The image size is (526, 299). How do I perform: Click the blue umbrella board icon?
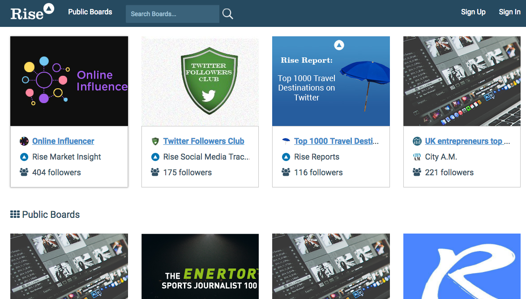coord(286,141)
